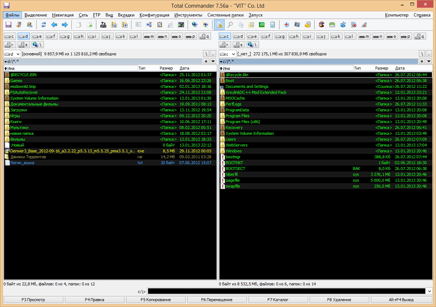Open the Инструменты menu
The height and width of the screenshot is (307, 436).
click(188, 15)
